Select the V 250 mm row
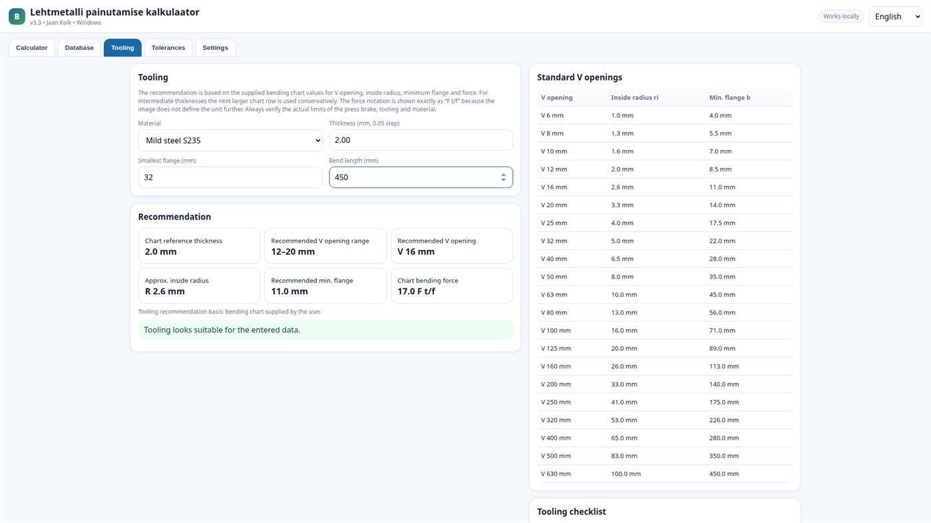The image size is (931, 523). (665, 403)
